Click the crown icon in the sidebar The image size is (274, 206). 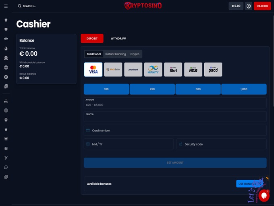6,139
